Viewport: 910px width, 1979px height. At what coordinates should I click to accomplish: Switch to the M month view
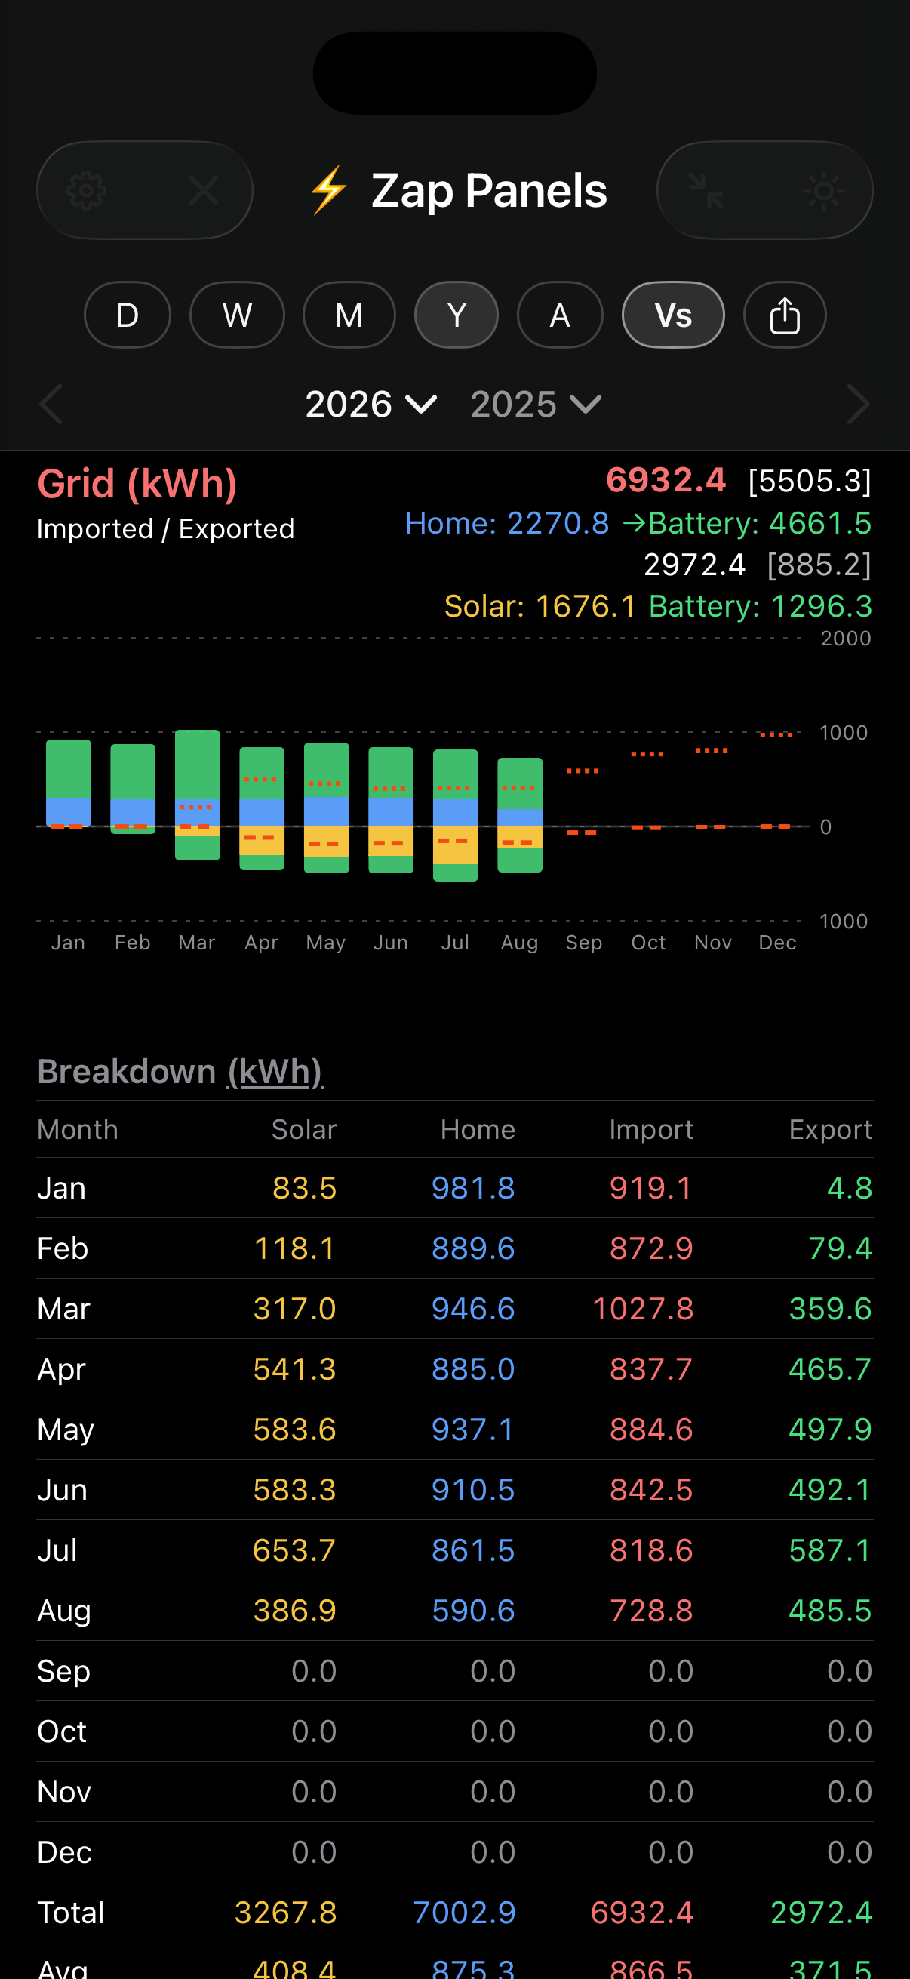[x=349, y=315]
